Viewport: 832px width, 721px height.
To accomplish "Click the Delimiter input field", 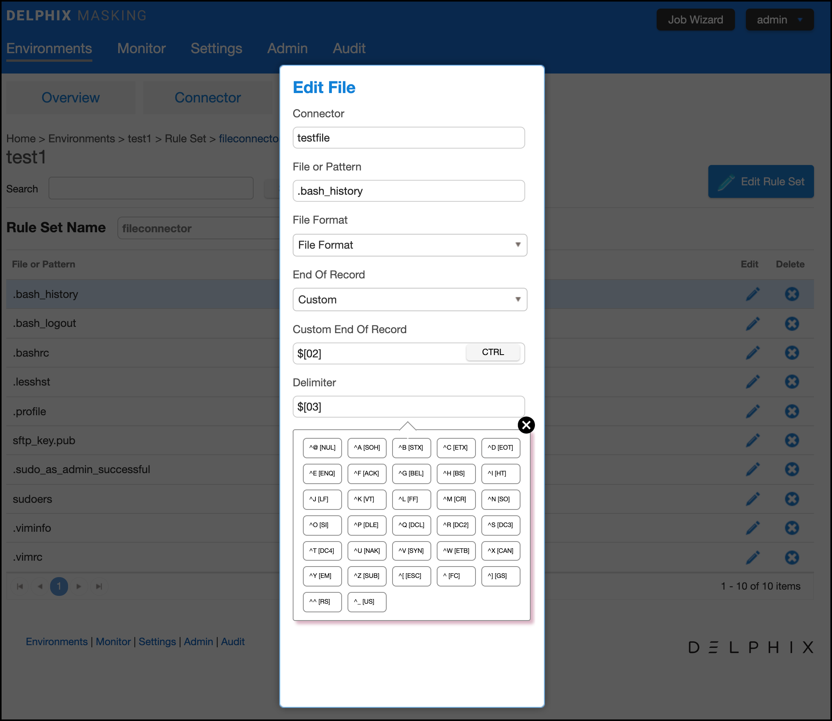I will [x=408, y=407].
